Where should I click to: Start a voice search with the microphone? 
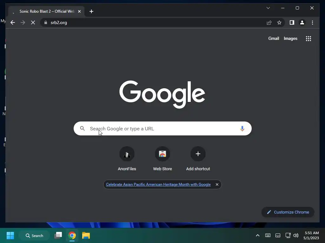(x=242, y=128)
